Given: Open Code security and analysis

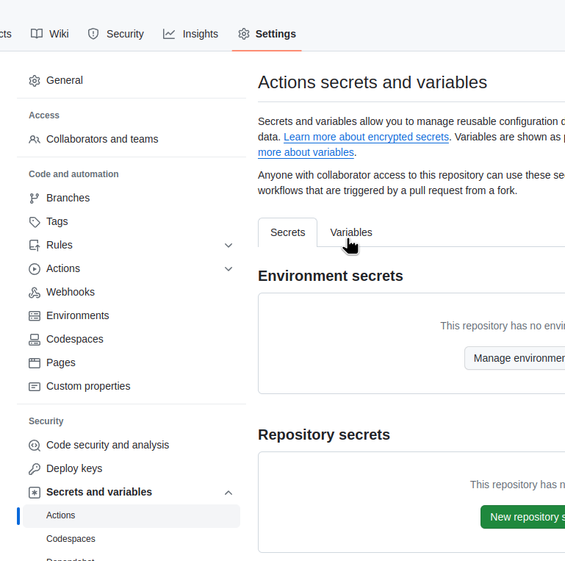Looking at the screenshot, I should click(132, 446).
